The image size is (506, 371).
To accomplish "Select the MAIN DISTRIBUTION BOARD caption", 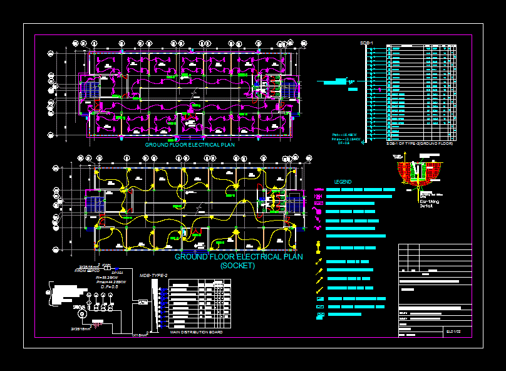I will [x=196, y=332].
